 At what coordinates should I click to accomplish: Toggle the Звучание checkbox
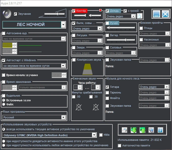[15, 14]
